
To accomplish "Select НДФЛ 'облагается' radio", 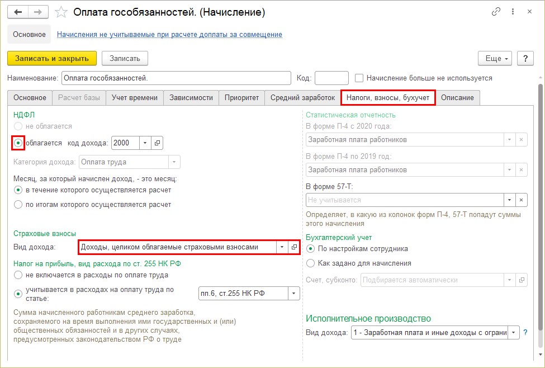I will (x=18, y=143).
